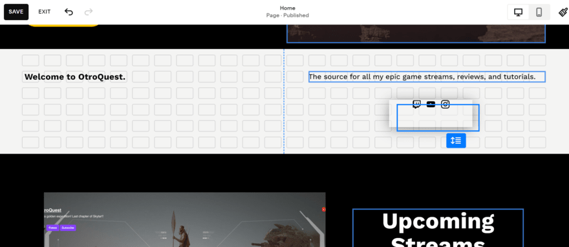569x247 pixels.
Task: Undo the last change
Action: (69, 12)
